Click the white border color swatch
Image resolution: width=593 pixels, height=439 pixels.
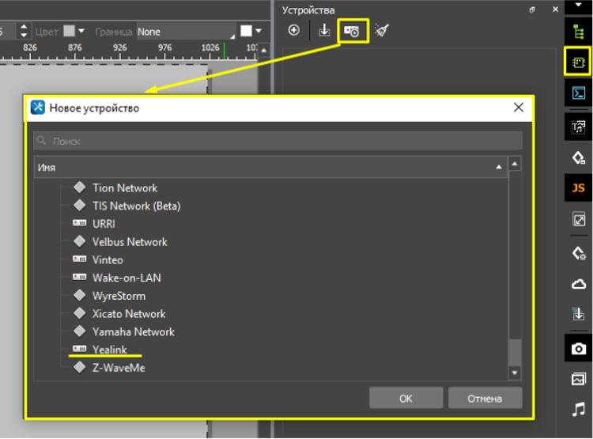coord(246,32)
